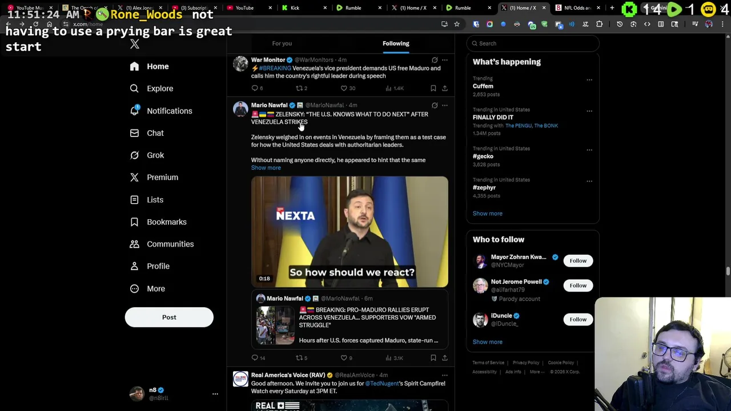This screenshot has width=731, height=411.
Task: Select the Following tab
Action: click(x=396, y=43)
